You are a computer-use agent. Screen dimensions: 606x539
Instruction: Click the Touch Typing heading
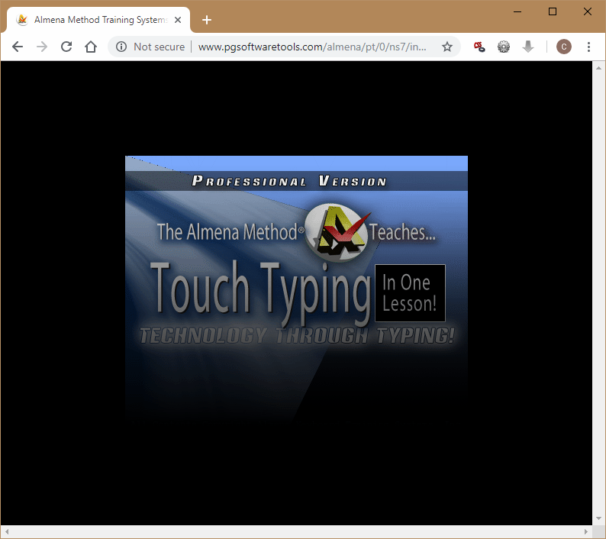pos(260,292)
